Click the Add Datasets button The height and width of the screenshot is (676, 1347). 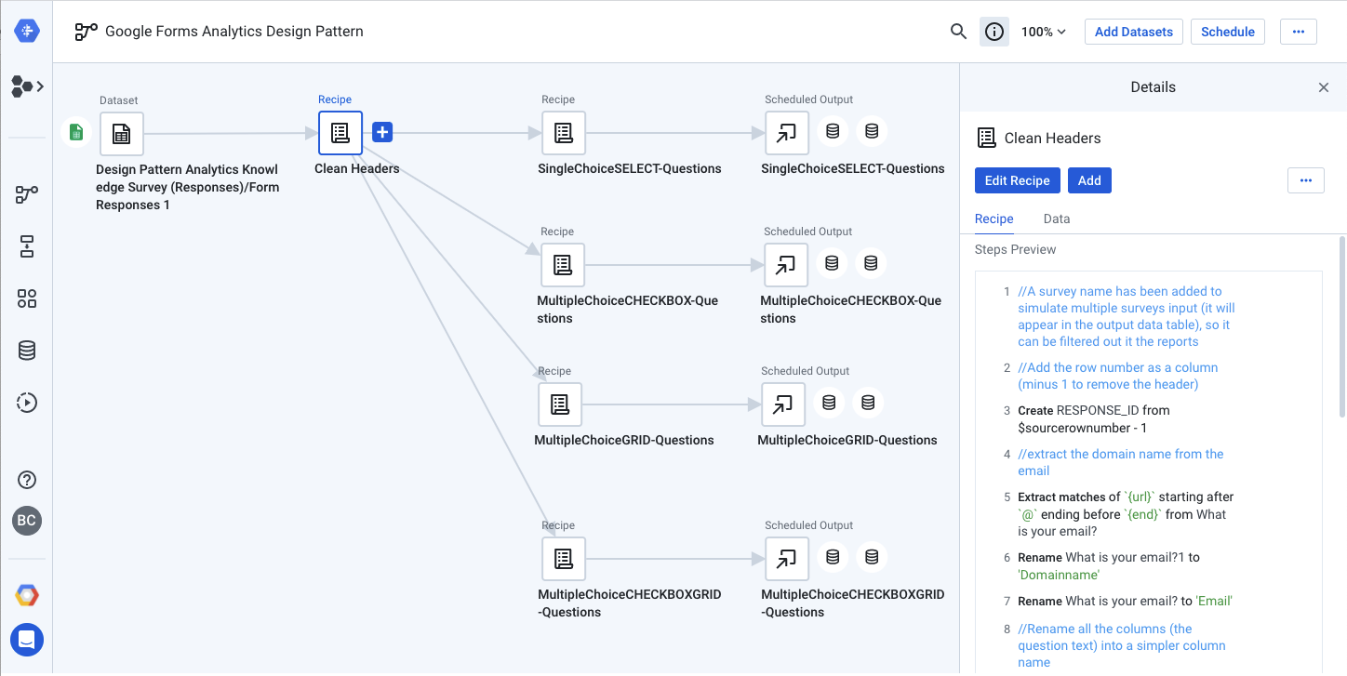coord(1133,32)
